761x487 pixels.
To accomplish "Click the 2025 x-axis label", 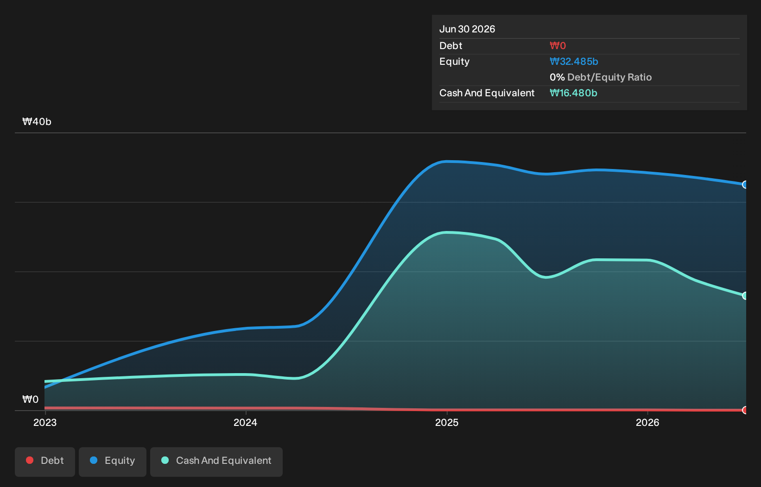I will pyautogui.click(x=447, y=422).
